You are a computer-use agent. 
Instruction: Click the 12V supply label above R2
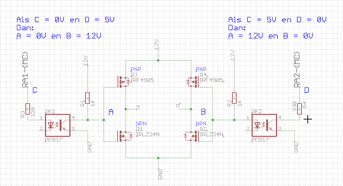click(232, 55)
